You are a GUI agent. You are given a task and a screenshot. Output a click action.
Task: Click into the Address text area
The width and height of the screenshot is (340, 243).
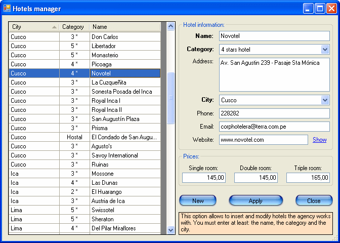click(x=274, y=74)
